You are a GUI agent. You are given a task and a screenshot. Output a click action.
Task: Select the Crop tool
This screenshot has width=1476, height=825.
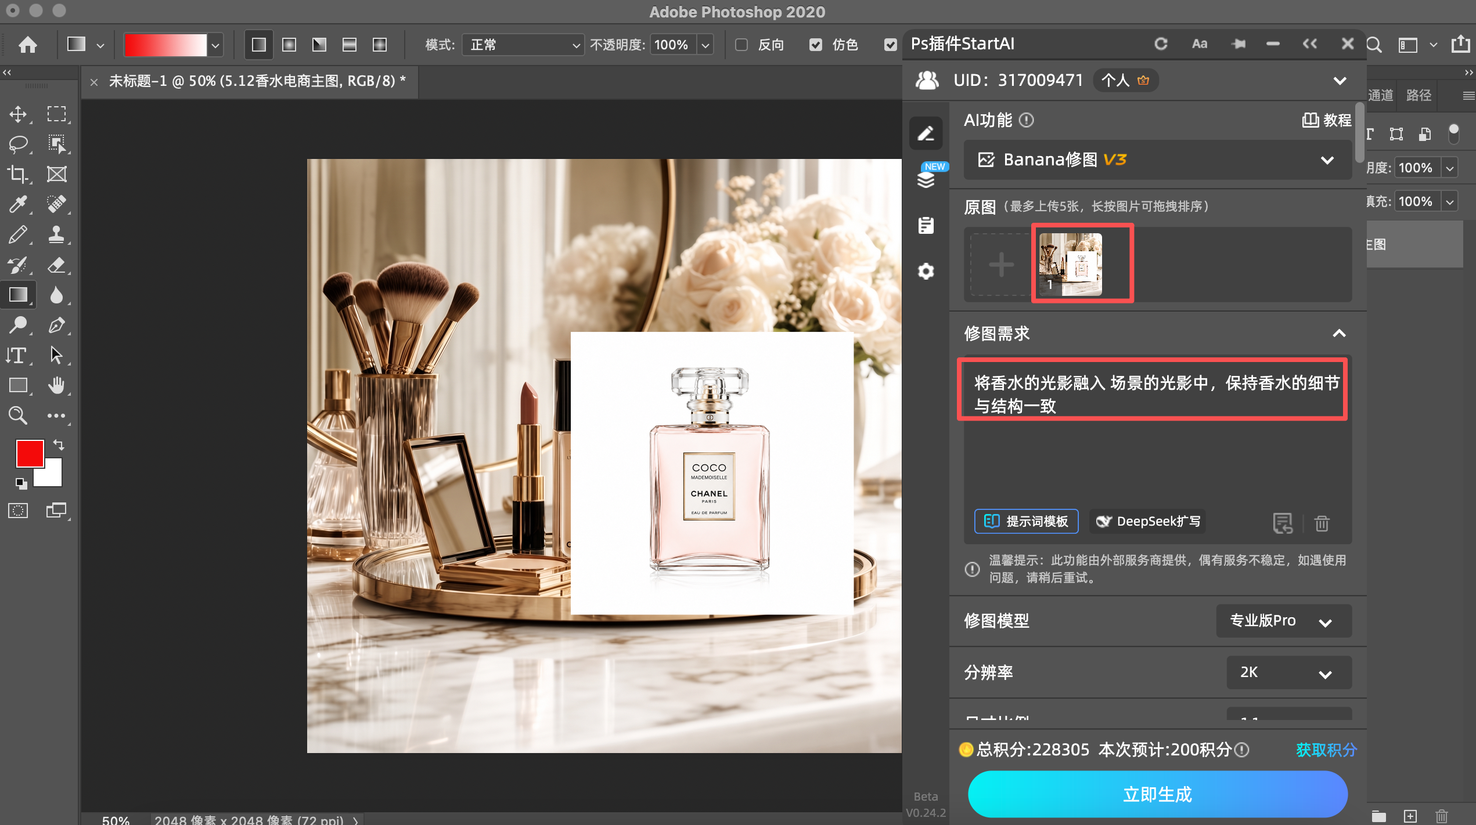pyautogui.click(x=18, y=174)
